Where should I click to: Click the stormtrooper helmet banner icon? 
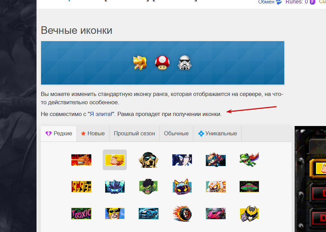(x=185, y=62)
